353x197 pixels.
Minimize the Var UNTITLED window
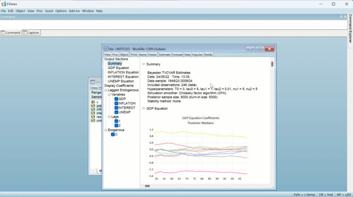click(250, 49)
